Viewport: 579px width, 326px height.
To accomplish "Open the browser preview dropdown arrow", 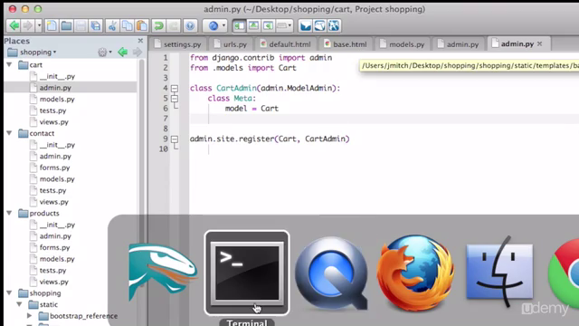I will (x=223, y=25).
